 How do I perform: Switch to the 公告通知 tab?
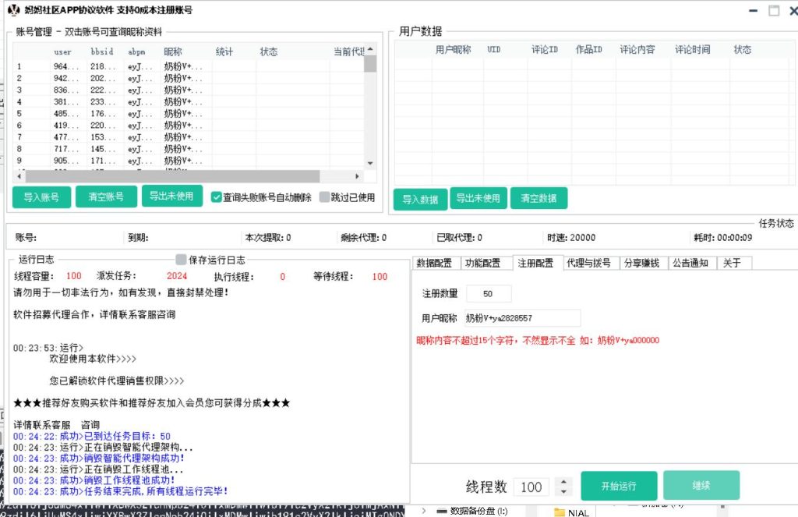(692, 263)
